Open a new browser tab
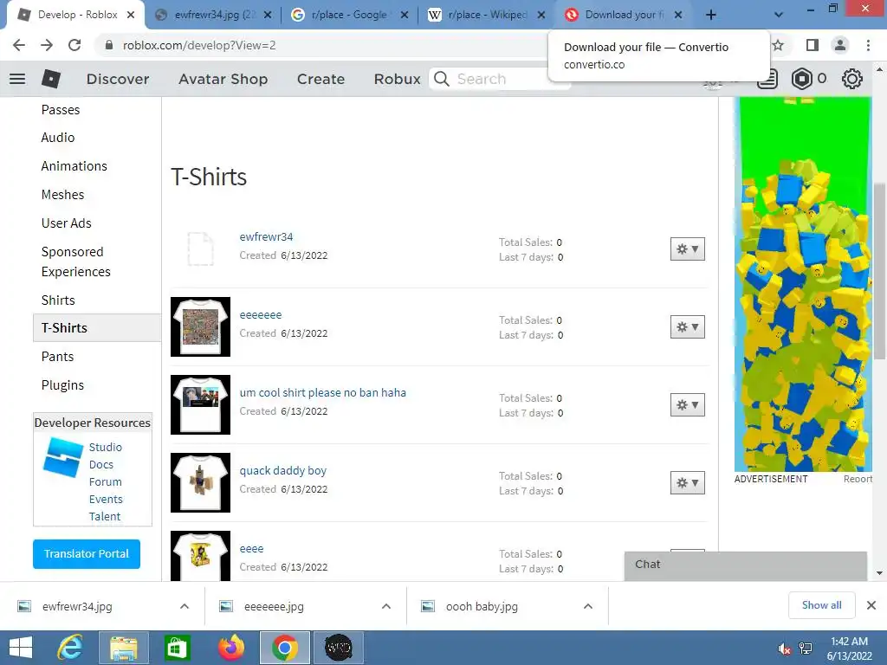 coord(711,16)
